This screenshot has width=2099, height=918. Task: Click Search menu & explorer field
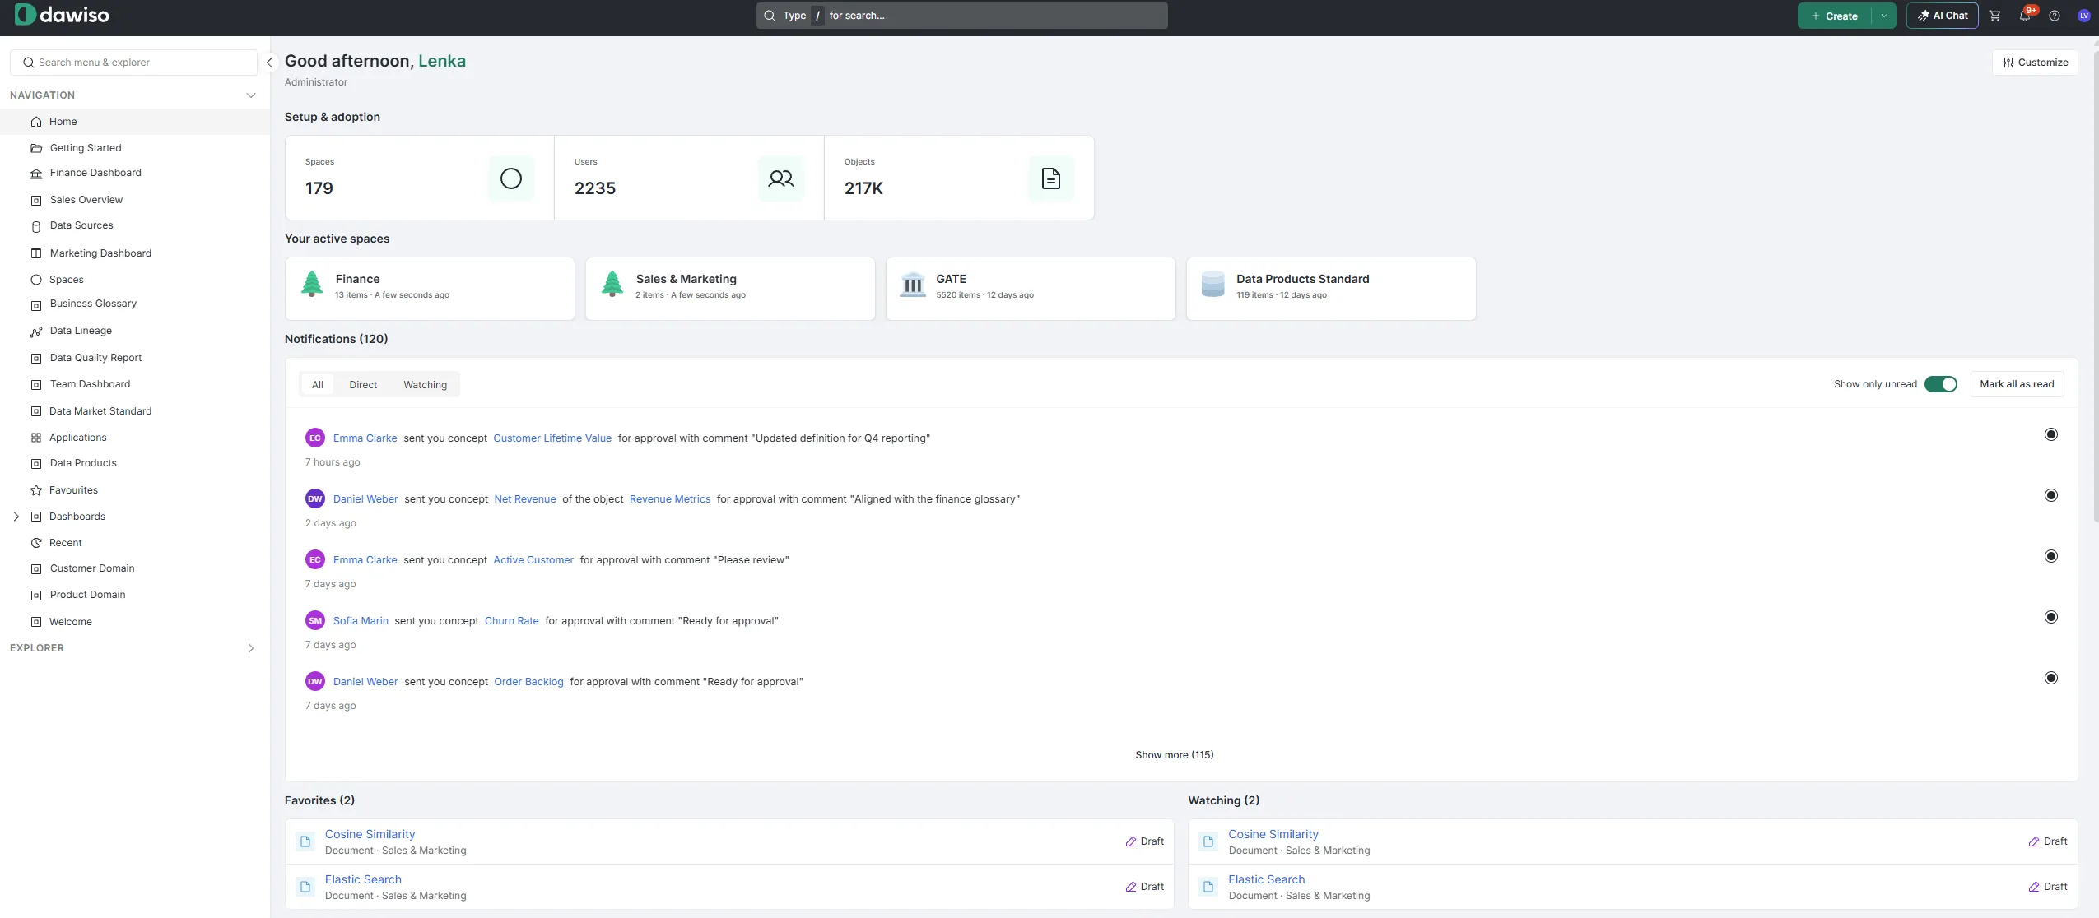pos(134,63)
